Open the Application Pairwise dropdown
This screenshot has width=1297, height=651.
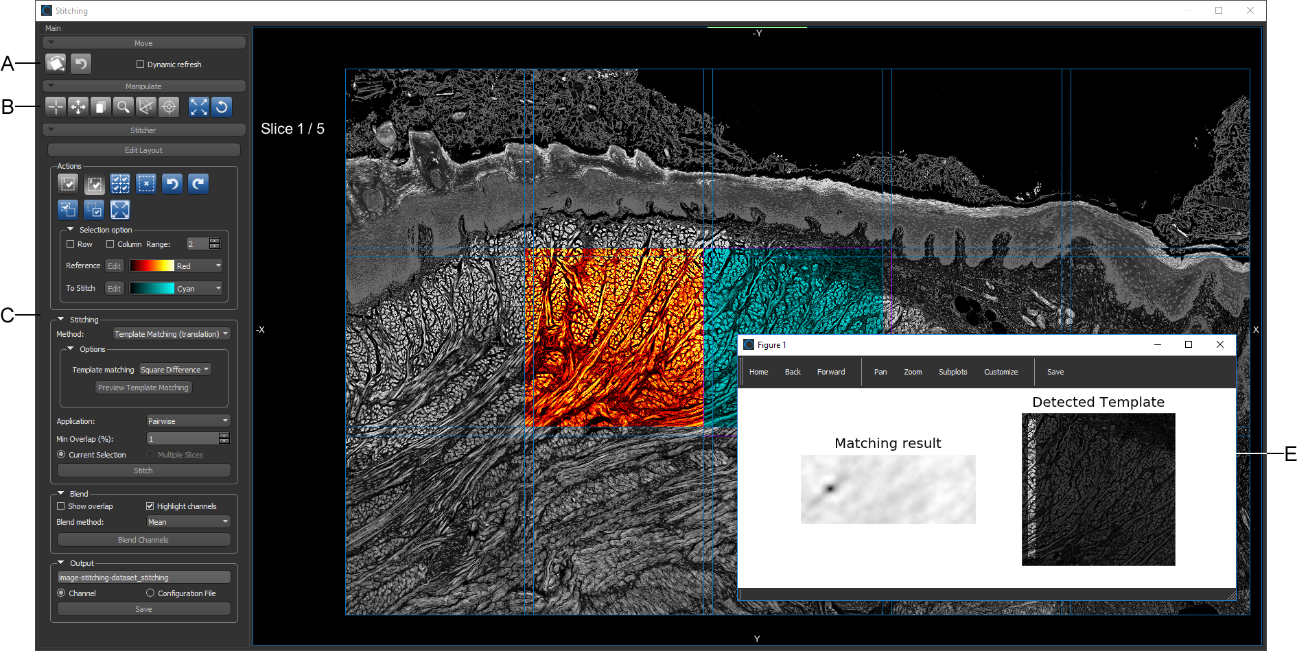[x=188, y=421]
